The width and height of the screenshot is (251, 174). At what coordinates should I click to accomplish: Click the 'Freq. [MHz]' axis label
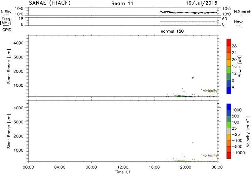[x=6, y=21]
